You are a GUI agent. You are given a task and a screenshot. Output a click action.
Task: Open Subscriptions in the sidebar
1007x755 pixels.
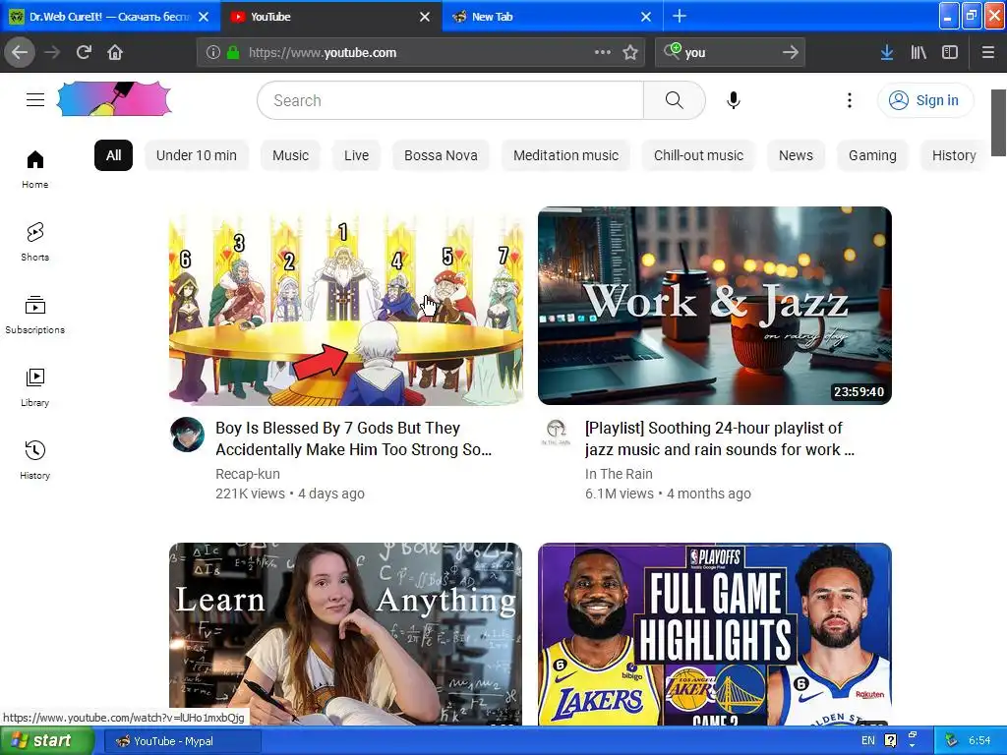[34, 315]
